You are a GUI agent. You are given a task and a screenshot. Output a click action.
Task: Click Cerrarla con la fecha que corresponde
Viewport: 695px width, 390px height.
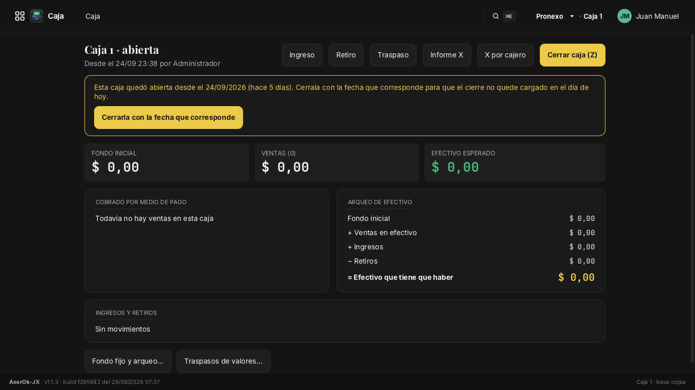tap(168, 117)
